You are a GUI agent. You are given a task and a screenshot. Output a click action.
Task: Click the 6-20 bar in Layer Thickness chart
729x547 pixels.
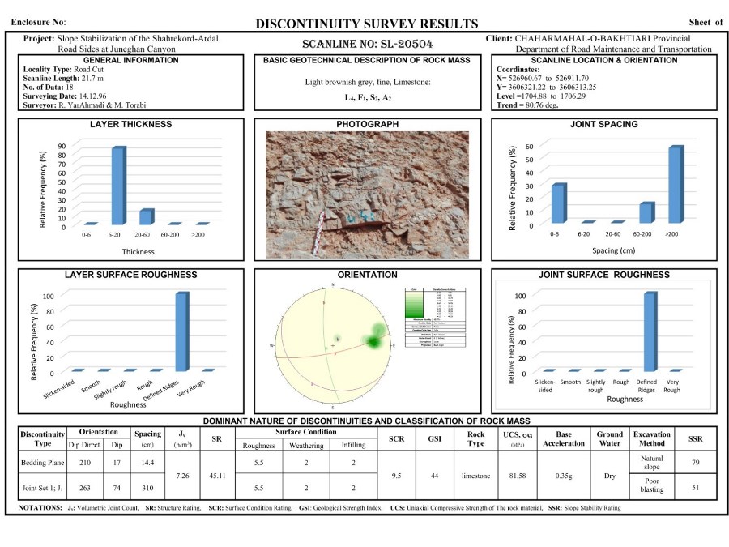click(x=118, y=186)
